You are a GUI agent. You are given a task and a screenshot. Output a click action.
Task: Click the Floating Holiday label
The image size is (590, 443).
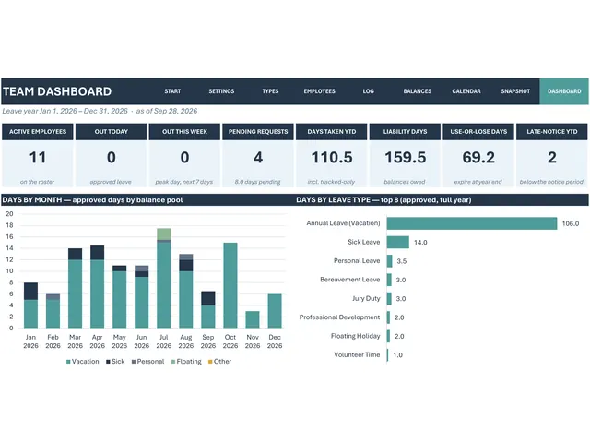coord(356,336)
